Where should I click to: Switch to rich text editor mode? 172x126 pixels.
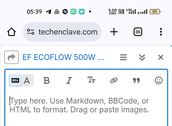click(x=27, y=80)
